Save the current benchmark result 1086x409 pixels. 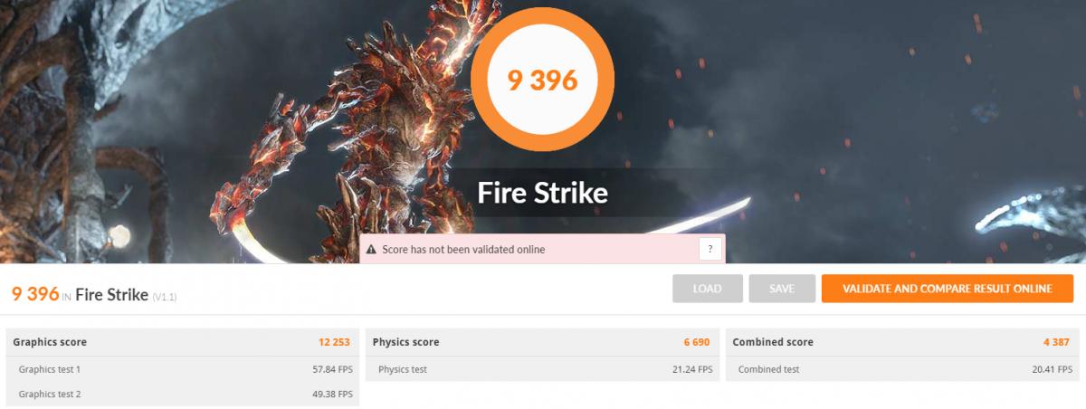pyautogui.click(x=782, y=289)
